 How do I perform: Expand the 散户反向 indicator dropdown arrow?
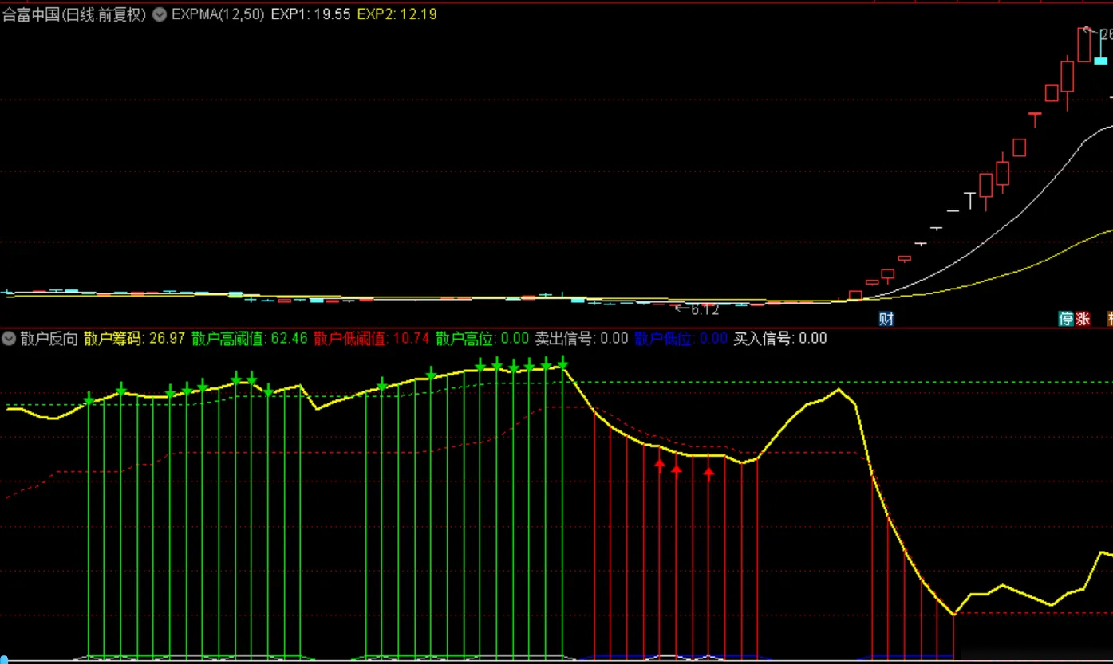(9, 338)
